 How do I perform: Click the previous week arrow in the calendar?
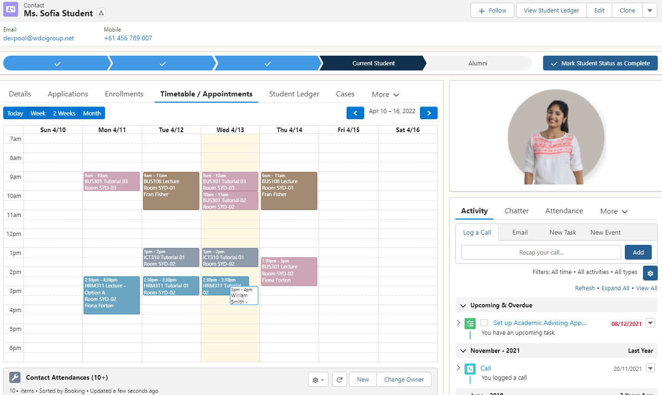pos(355,113)
